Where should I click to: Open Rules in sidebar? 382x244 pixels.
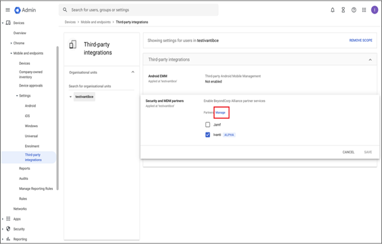23,199
